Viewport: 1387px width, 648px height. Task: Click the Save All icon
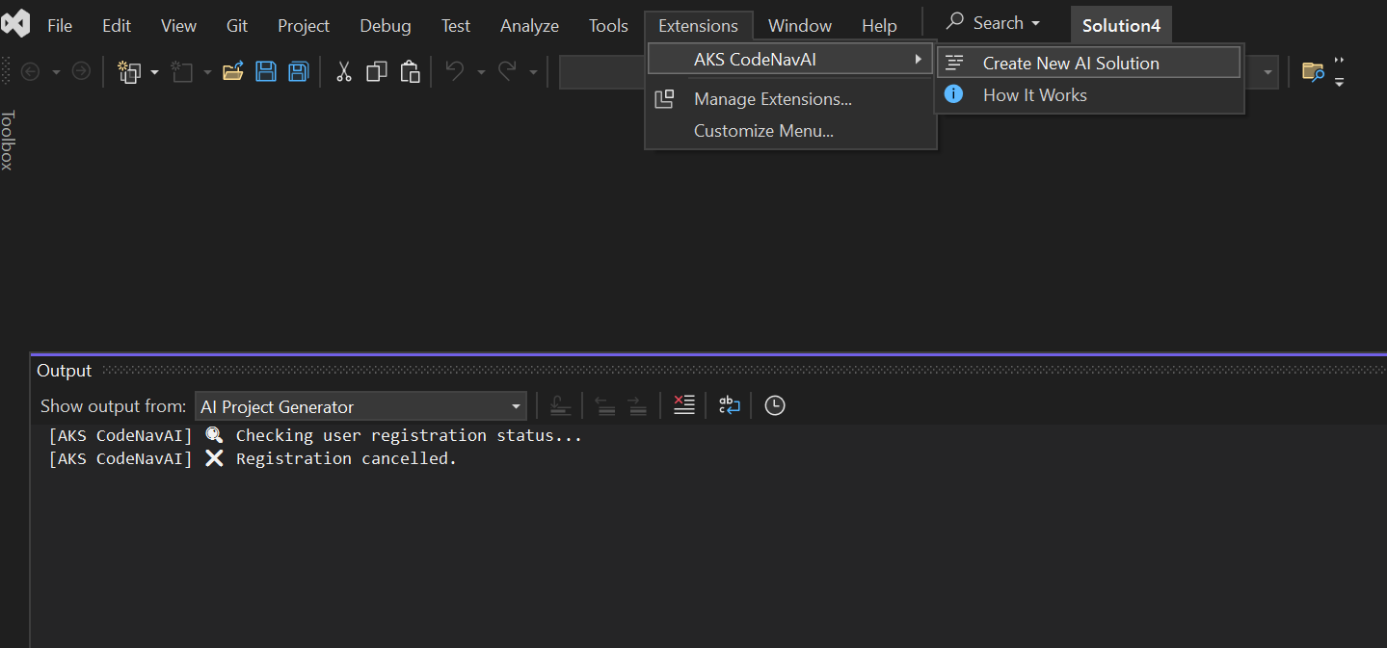coord(298,71)
